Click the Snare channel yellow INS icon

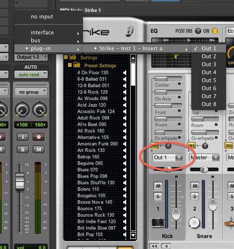pyautogui.click(x=191, y=146)
